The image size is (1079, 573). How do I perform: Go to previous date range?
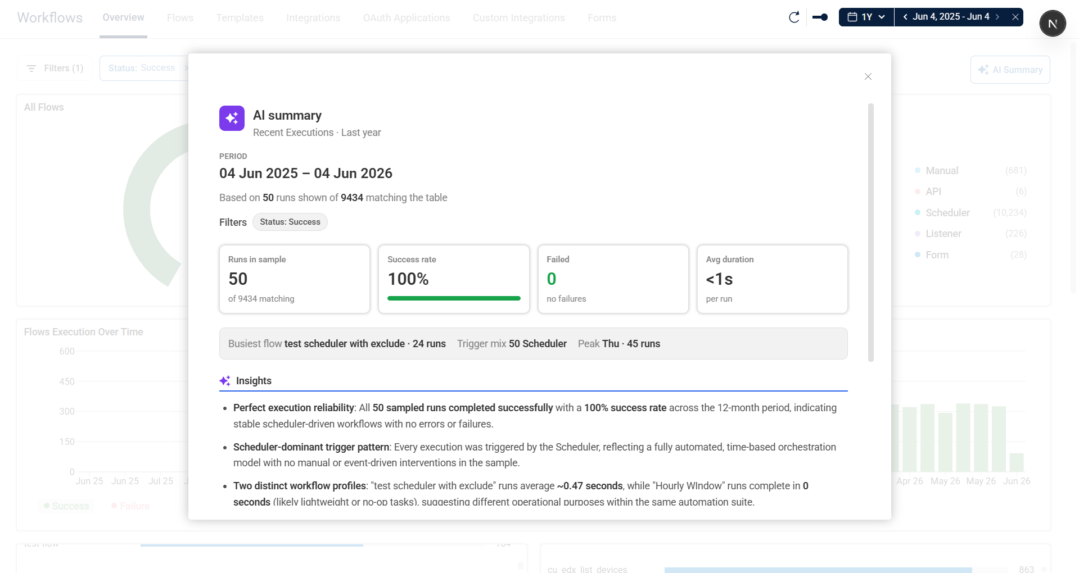pyautogui.click(x=905, y=17)
